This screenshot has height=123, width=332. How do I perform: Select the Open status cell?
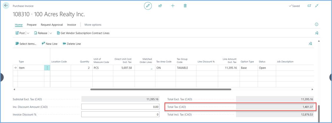click(x=267, y=68)
